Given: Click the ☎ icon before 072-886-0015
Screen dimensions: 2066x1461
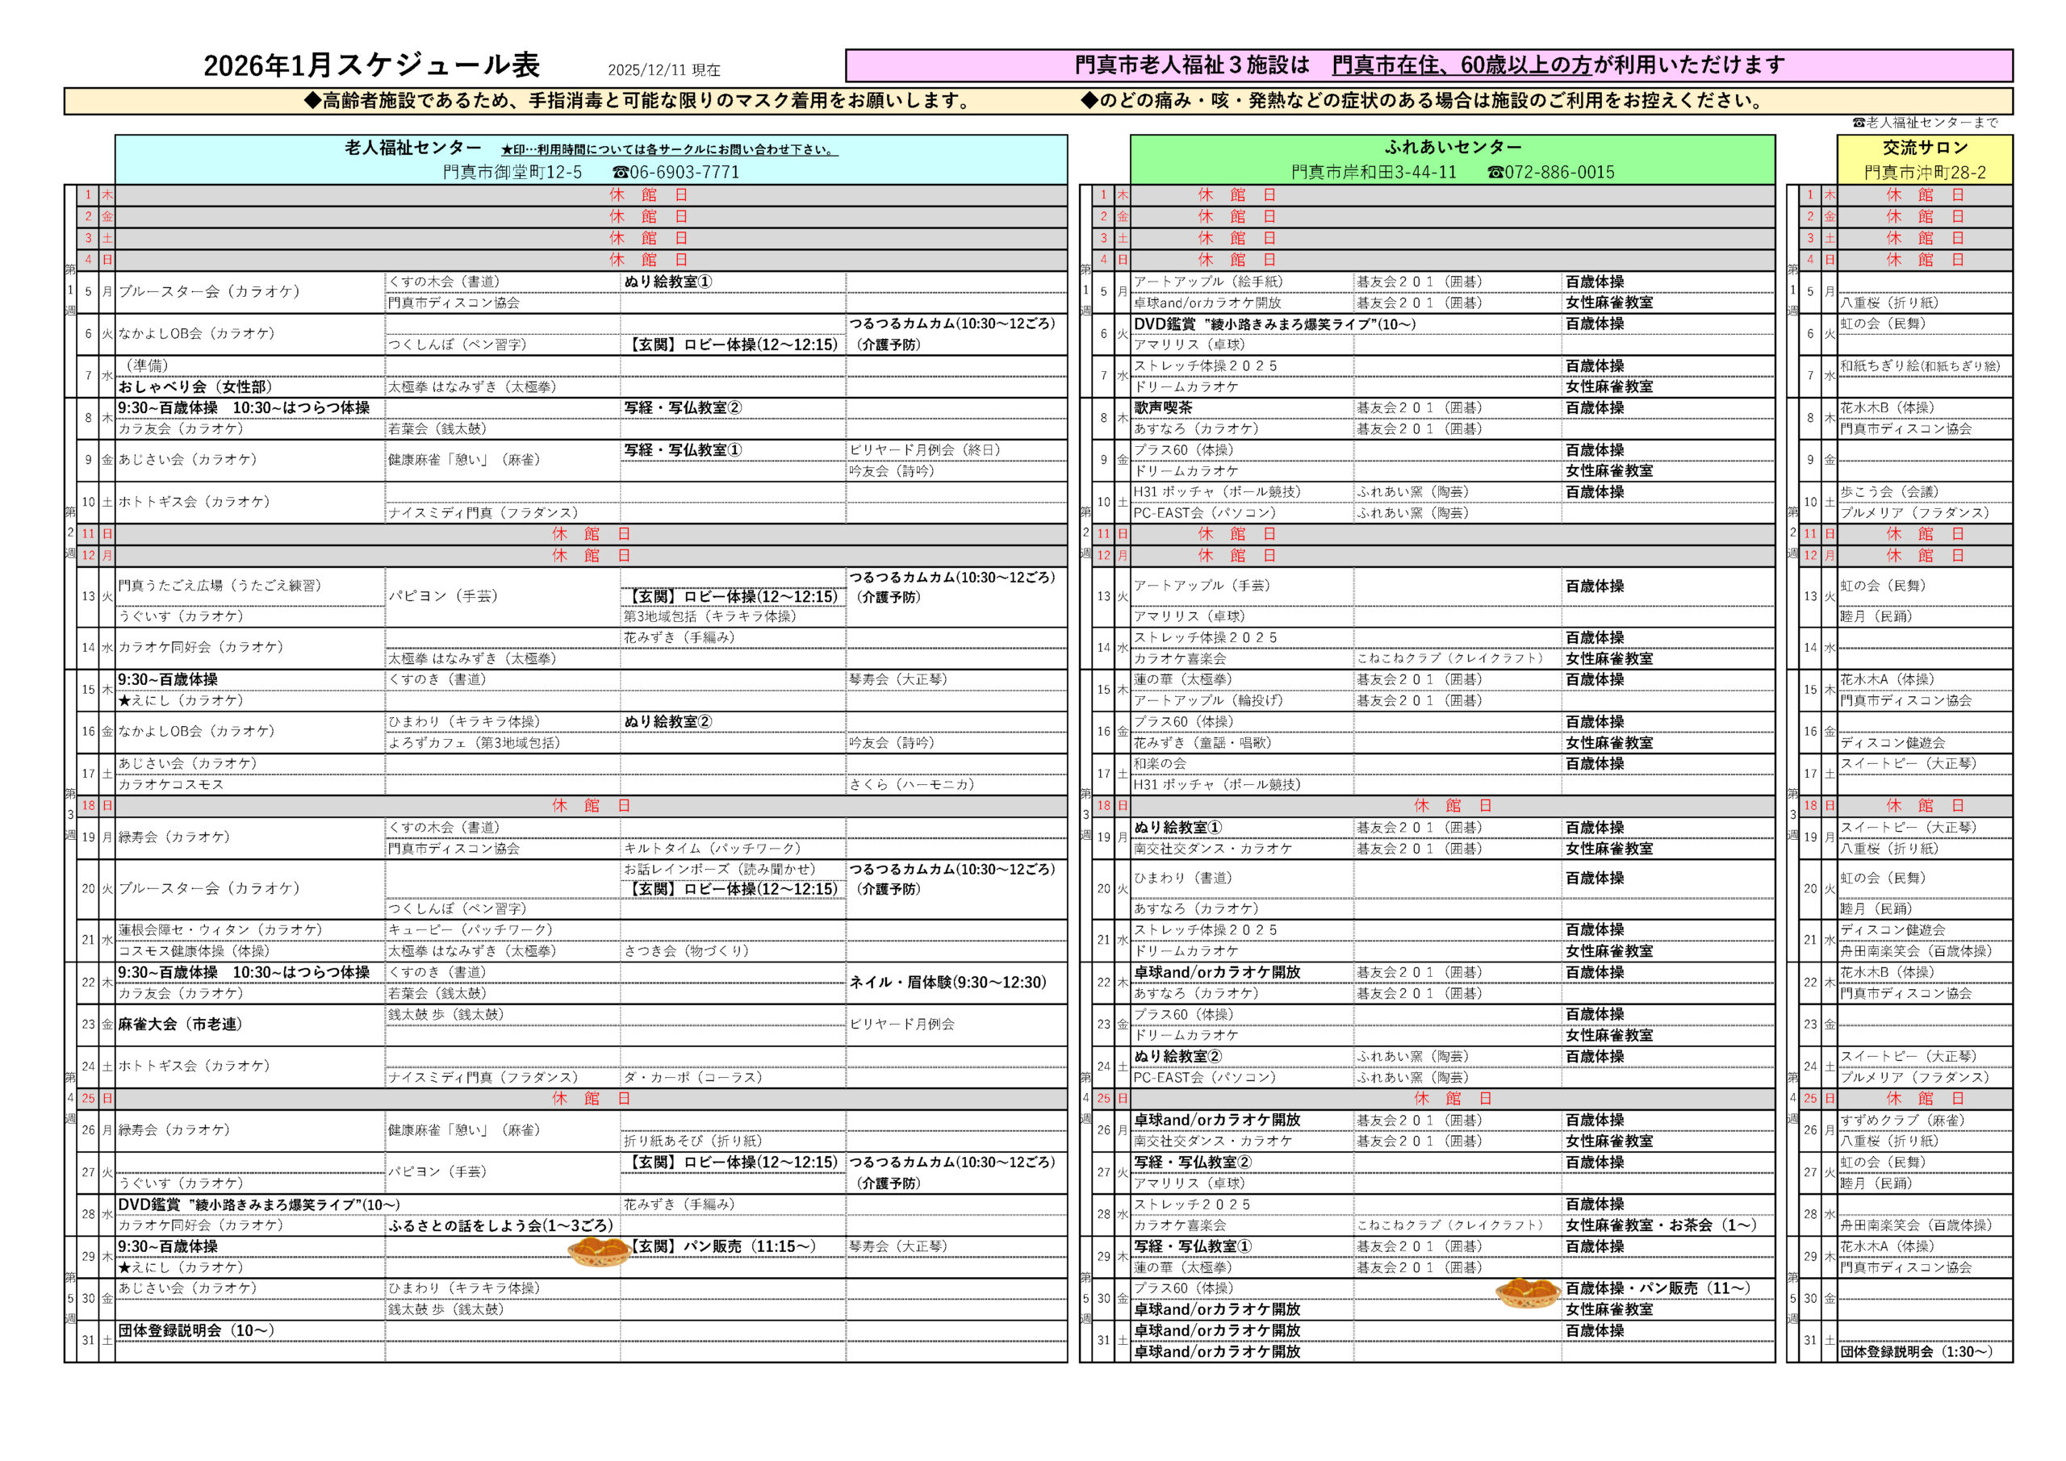Looking at the screenshot, I should [1495, 172].
